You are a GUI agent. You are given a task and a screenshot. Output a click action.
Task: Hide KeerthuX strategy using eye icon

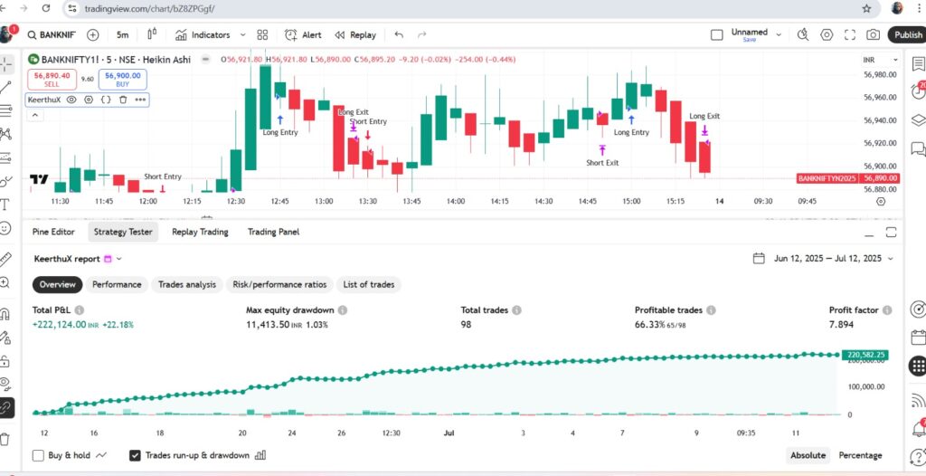pos(71,100)
